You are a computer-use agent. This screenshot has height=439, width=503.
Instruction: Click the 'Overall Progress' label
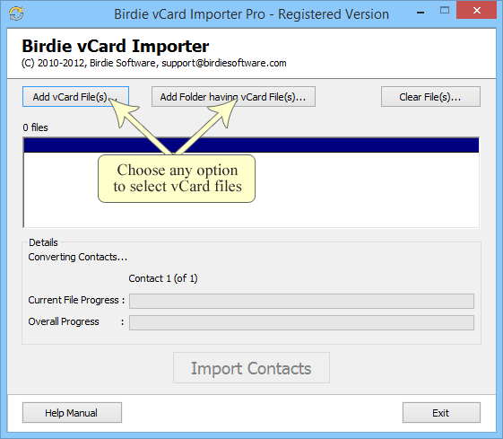click(64, 321)
